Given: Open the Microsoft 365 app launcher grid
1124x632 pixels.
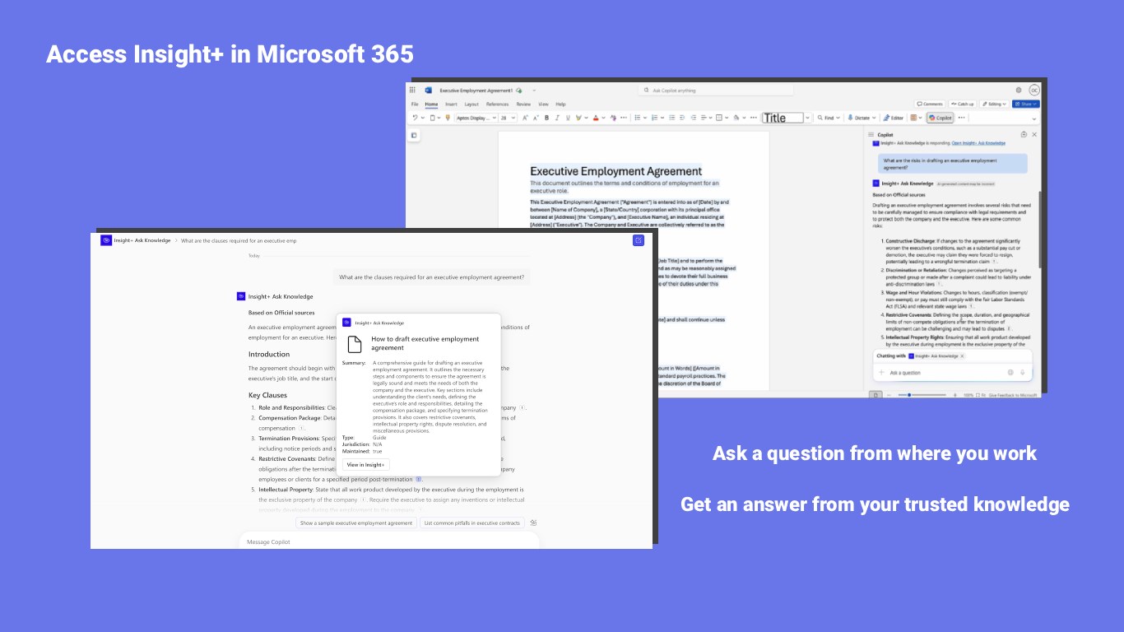Looking at the screenshot, I should pyautogui.click(x=413, y=91).
